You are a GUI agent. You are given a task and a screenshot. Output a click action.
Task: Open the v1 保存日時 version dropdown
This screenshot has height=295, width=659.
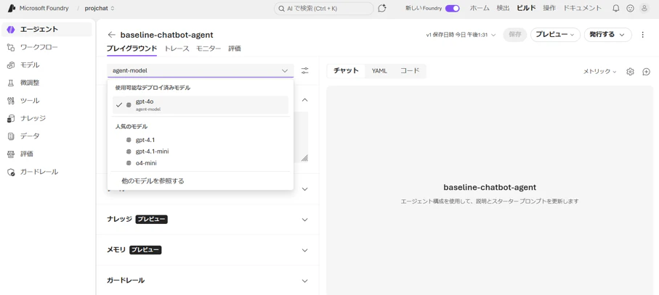pos(461,35)
